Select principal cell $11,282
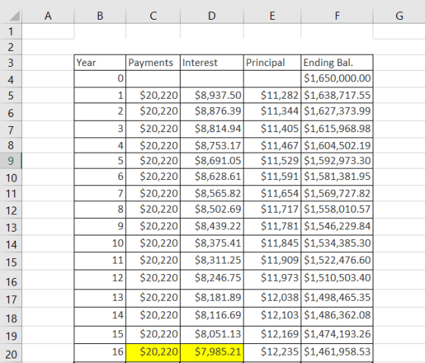Viewport: 425px width, 363px height. coord(272,95)
